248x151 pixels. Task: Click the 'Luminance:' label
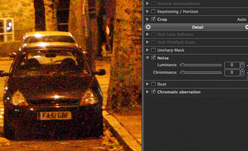coord(167,65)
